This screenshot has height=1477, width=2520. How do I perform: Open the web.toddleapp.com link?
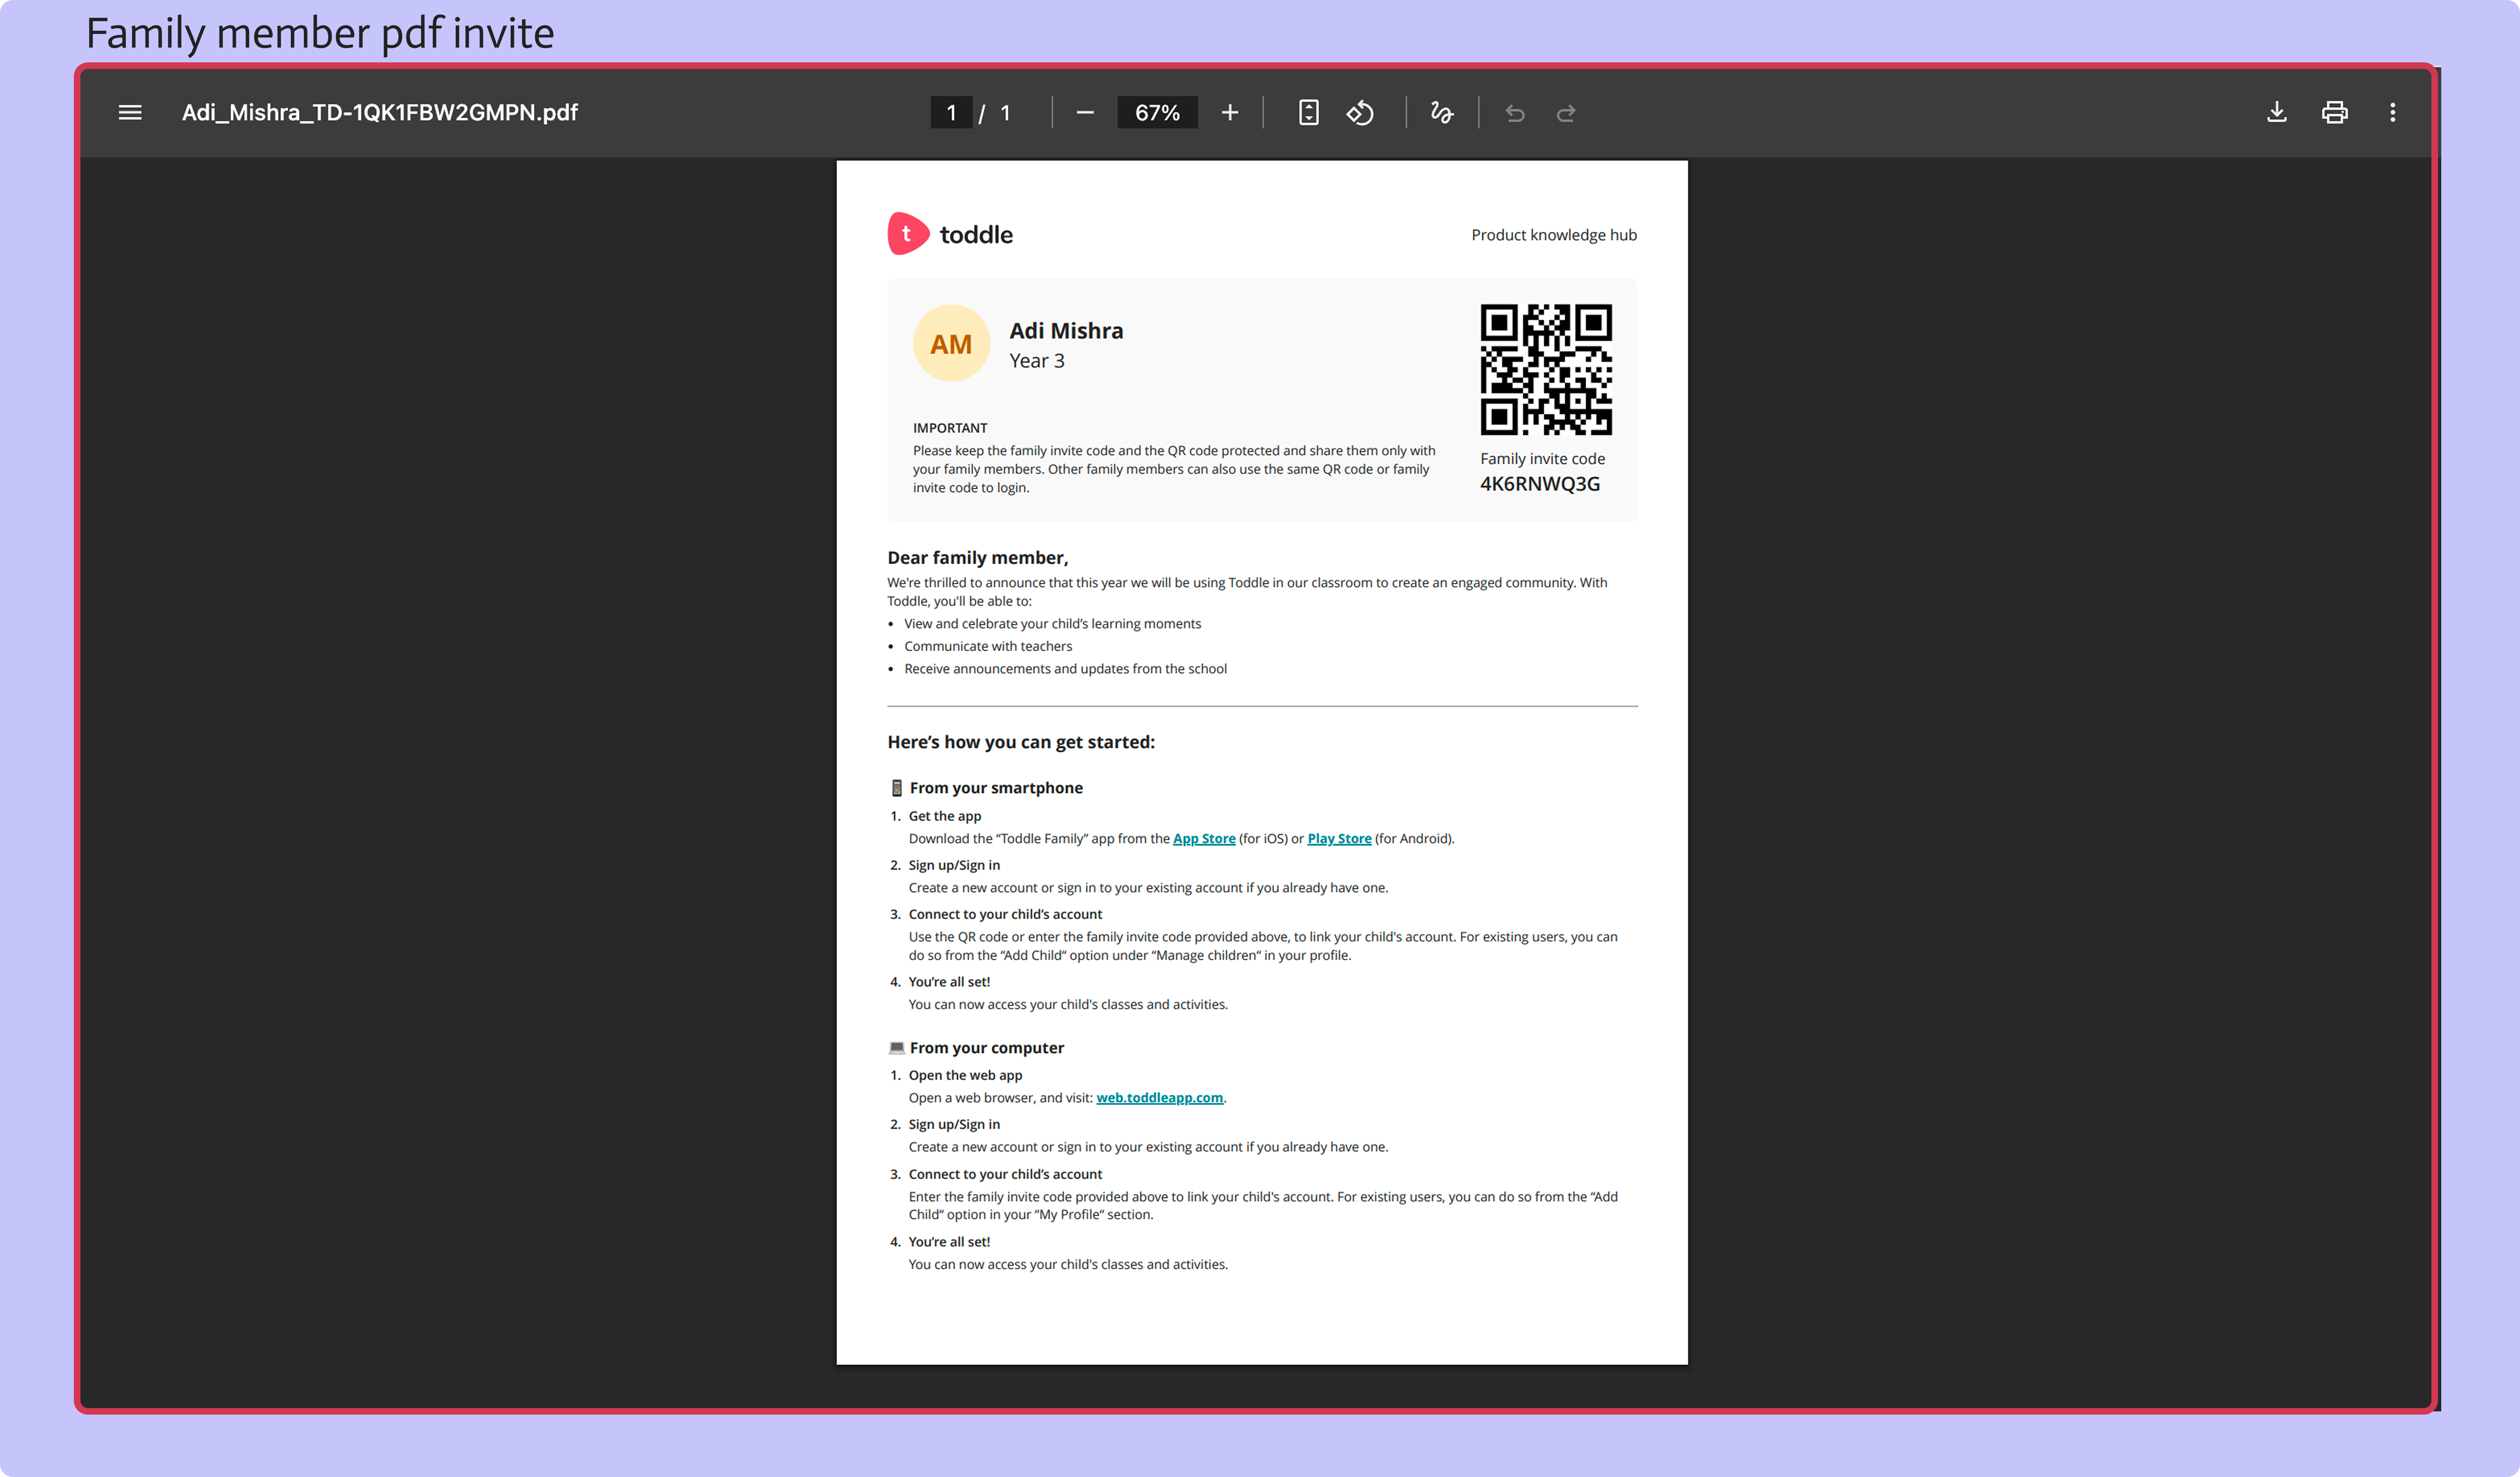click(1159, 1098)
